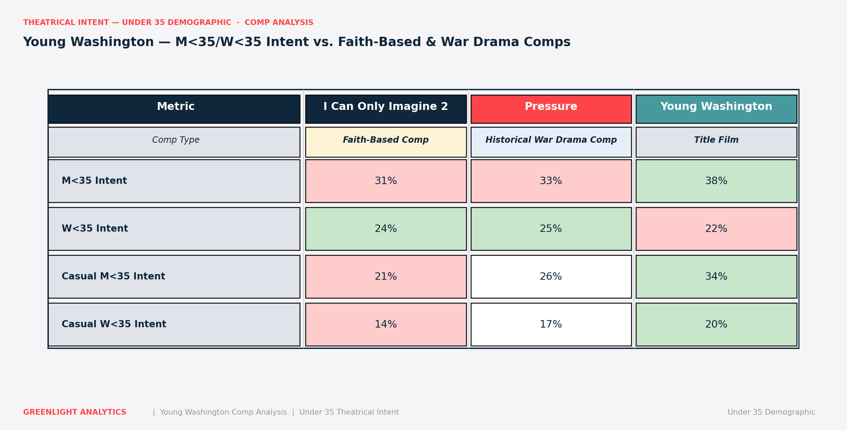Select the 38% green cell
This screenshot has width=847, height=430.
point(716,181)
